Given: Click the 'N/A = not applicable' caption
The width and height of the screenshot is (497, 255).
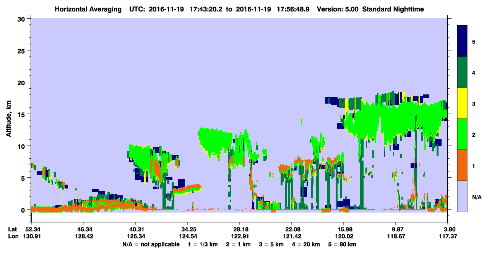Looking at the screenshot, I should click(151, 244).
